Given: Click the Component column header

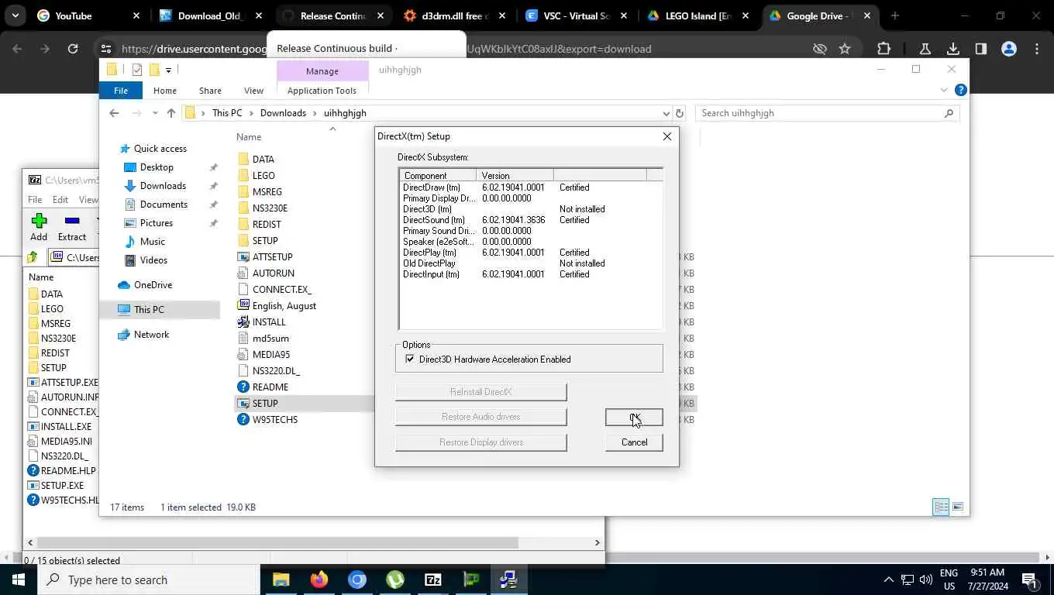Looking at the screenshot, I should [x=438, y=176].
